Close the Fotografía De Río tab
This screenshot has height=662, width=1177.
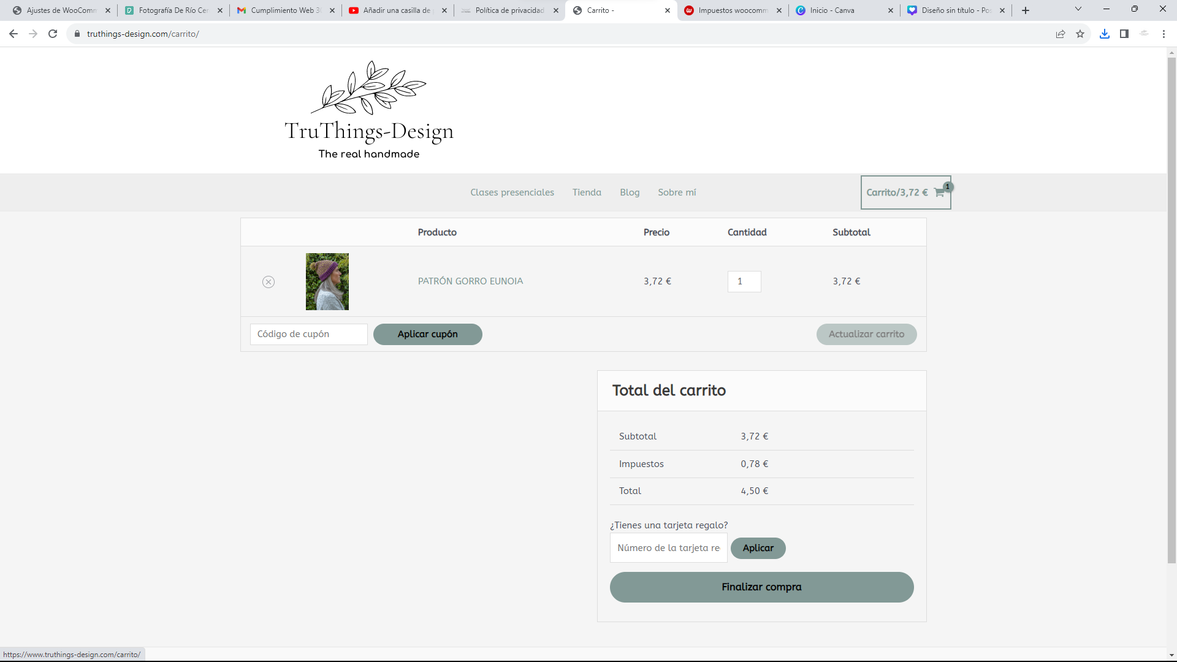click(220, 10)
